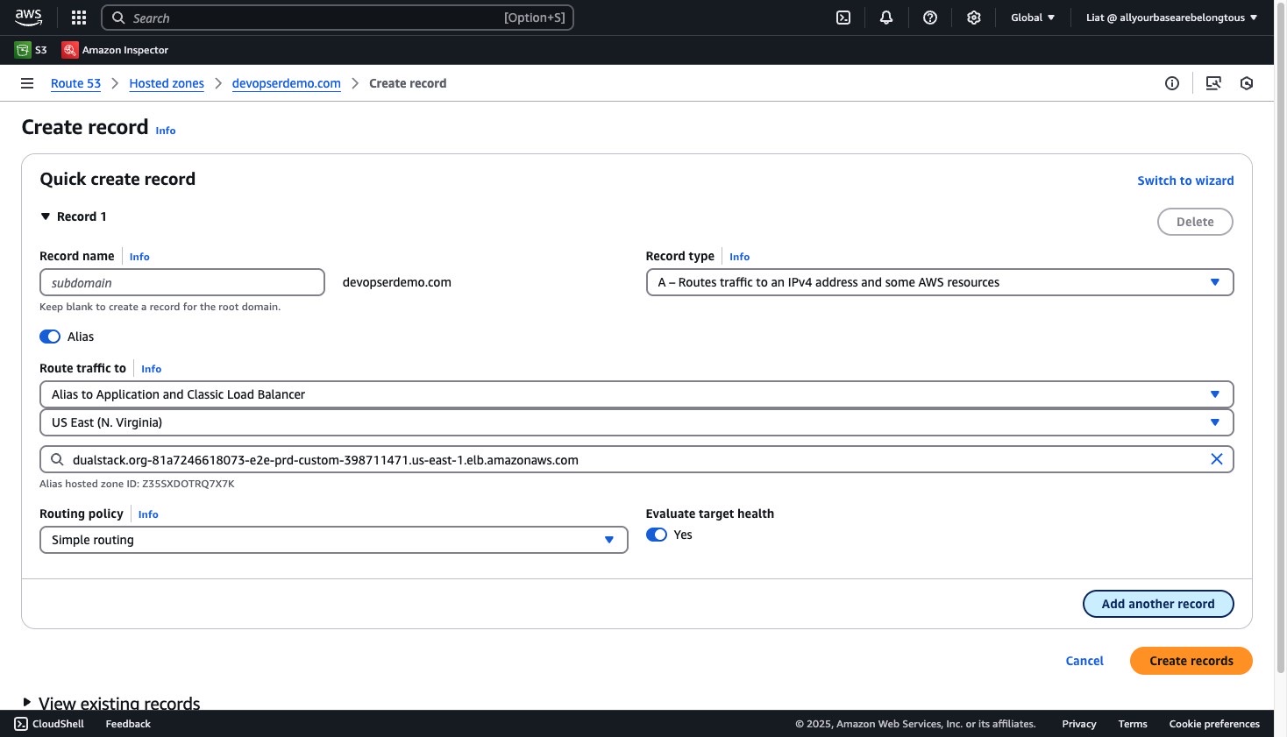Screen dimensions: 1287x737
Task: Click the Cancel button
Action: (x=1084, y=661)
